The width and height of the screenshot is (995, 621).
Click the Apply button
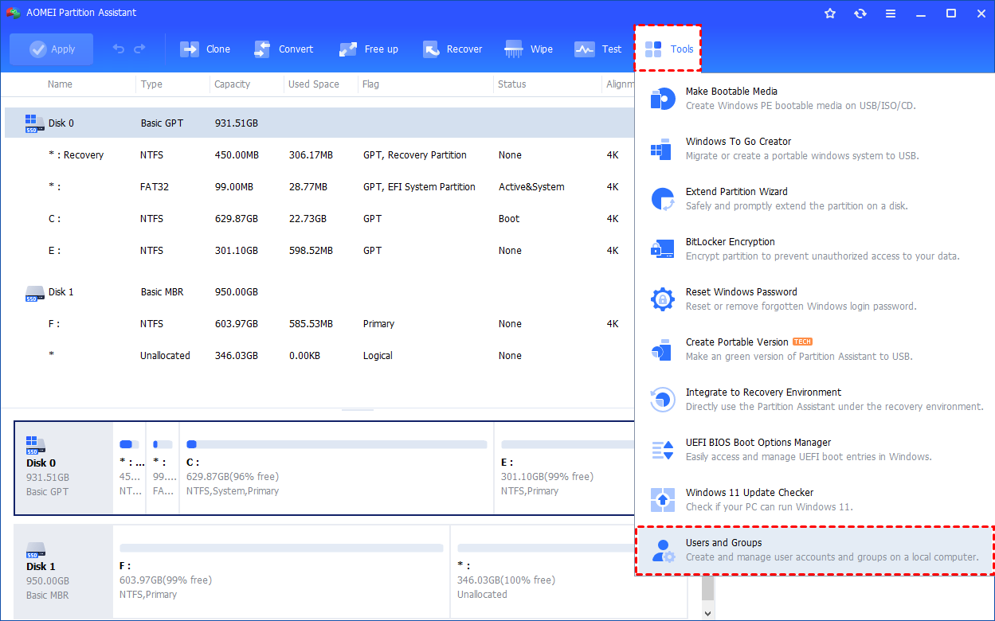point(51,49)
